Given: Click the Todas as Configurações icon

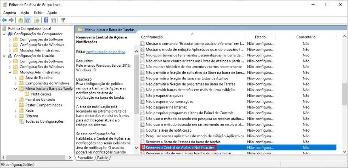Looking at the screenshot, I should pos(21,121).
